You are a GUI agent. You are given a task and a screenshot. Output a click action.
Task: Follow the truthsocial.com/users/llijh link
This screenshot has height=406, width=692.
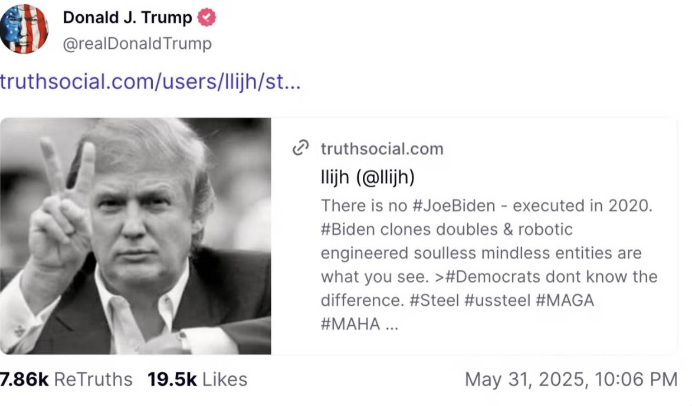tap(150, 81)
